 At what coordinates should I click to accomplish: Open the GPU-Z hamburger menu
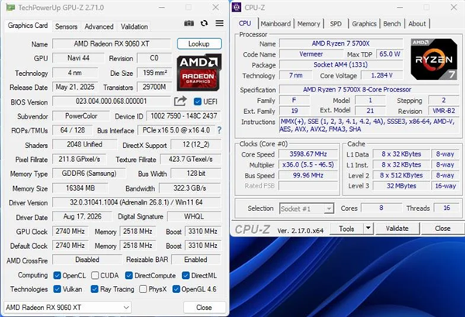pyautogui.click(x=219, y=23)
